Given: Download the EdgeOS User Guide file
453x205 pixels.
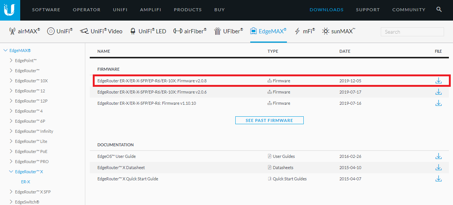Looking at the screenshot, I should click(438, 156).
